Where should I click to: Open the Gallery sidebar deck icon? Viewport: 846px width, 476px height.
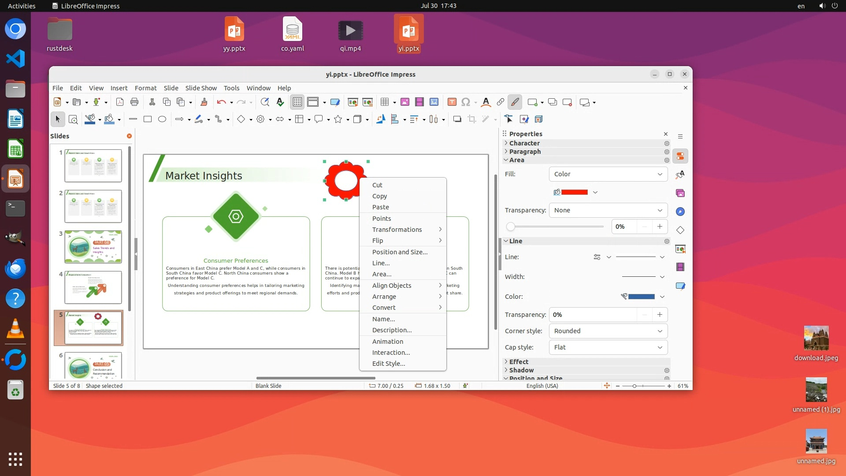pyautogui.click(x=680, y=193)
